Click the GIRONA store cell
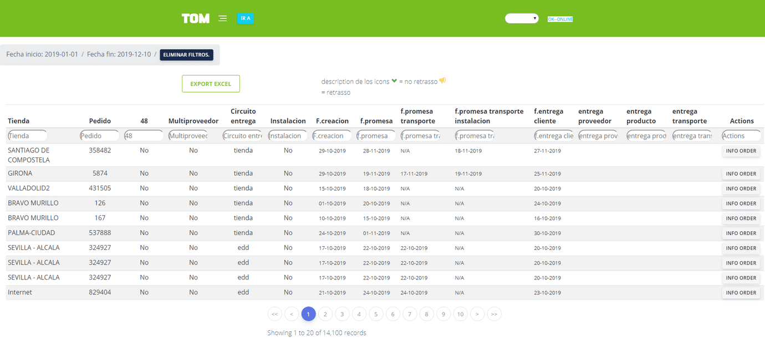 coord(19,174)
